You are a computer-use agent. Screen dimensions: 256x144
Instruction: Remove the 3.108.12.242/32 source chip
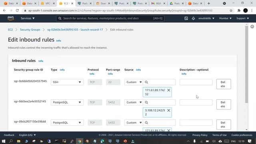coord(169,110)
